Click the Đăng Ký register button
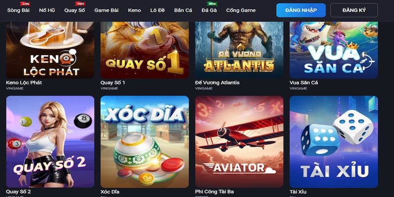This screenshot has width=394, height=197. [354, 10]
